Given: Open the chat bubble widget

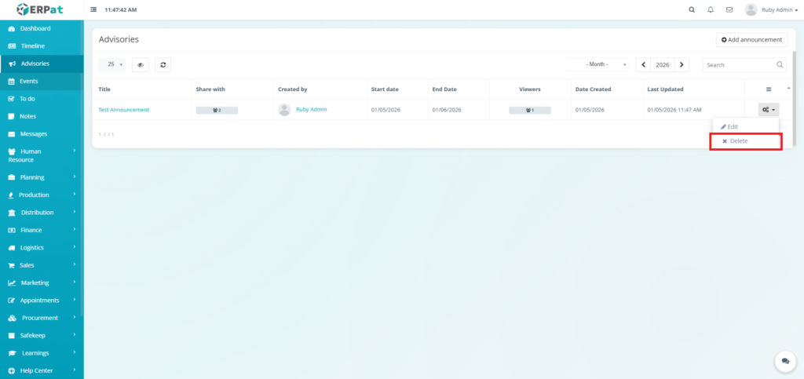Looking at the screenshot, I should click(784, 360).
